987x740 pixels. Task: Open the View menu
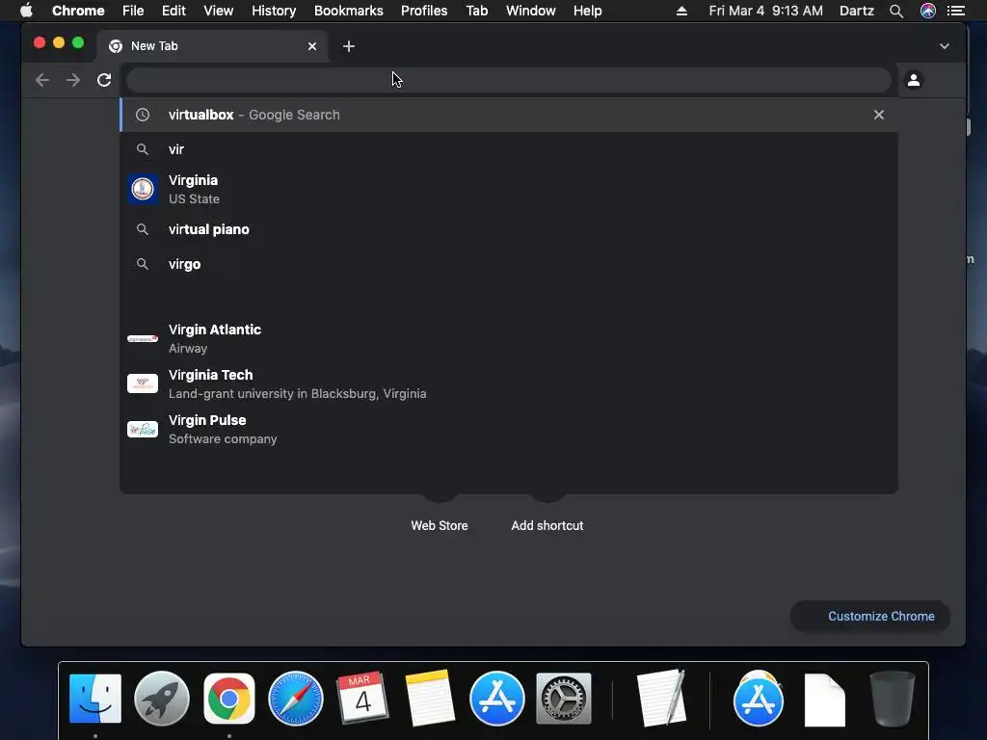[219, 11]
